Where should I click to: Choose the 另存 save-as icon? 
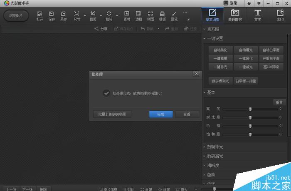tap(64, 16)
